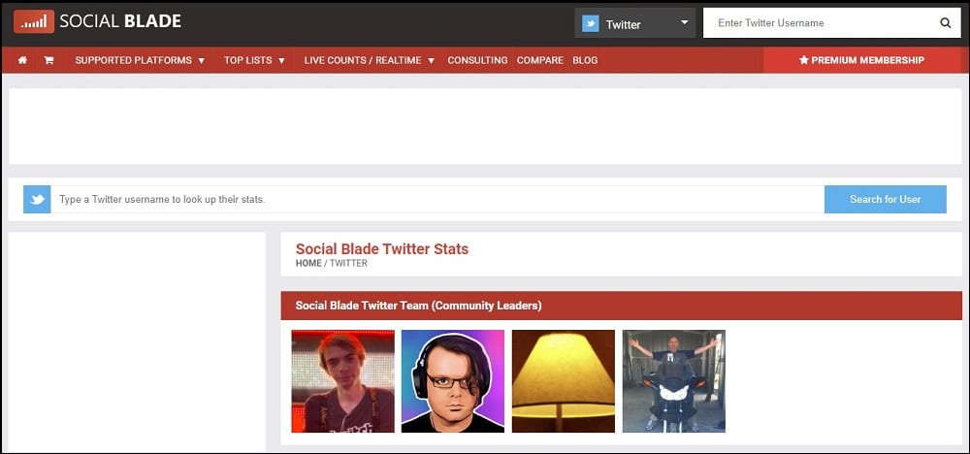Open the motorcycle rider profile thumbnail
The height and width of the screenshot is (454, 970).
[674, 381]
